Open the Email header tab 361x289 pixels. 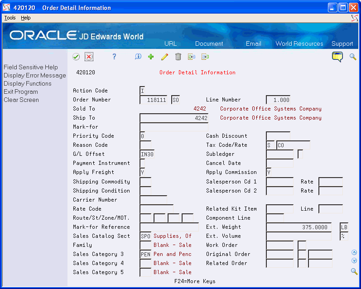click(x=254, y=43)
